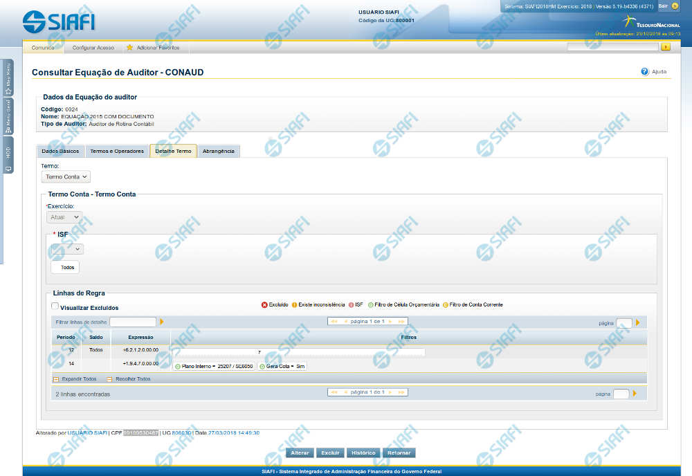Open the Exercício dropdown set to Atual
692x476 pixels.
point(64,217)
